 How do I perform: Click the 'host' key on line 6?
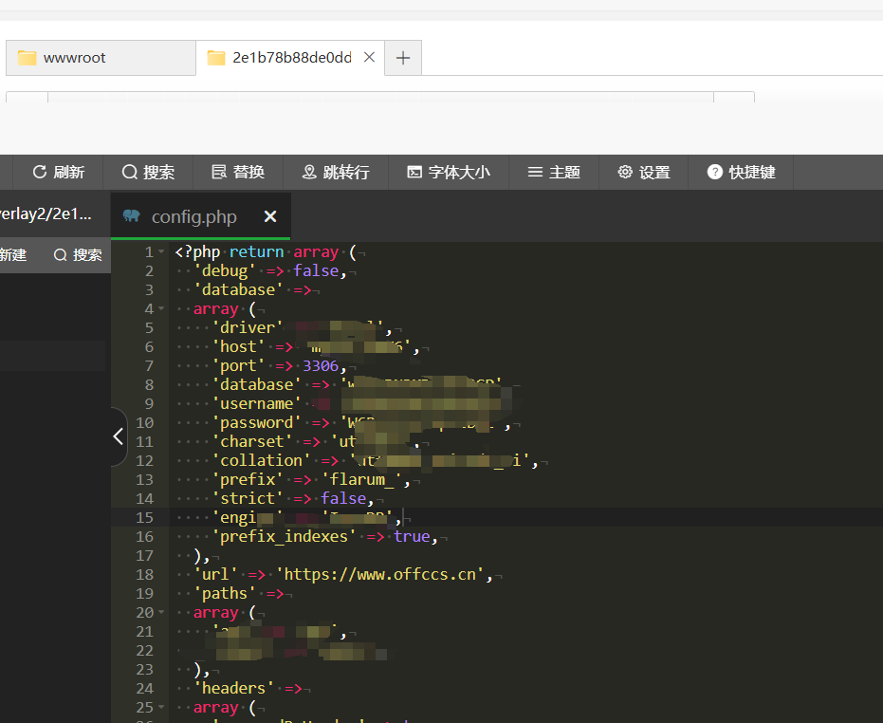tap(238, 346)
